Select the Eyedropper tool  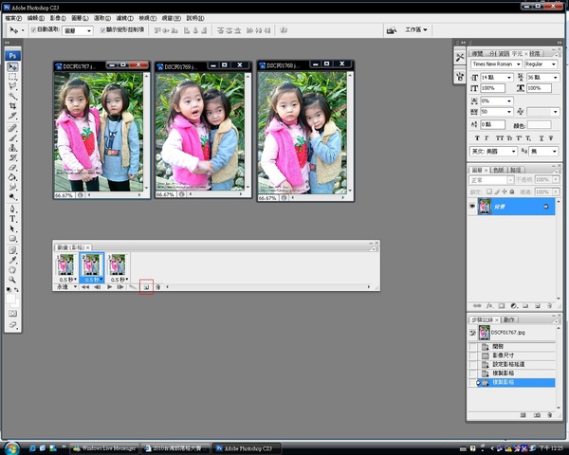[12, 260]
